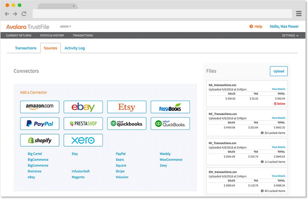Add the amazon.com connector
The width and height of the screenshot is (308, 199).
click(x=39, y=107)
